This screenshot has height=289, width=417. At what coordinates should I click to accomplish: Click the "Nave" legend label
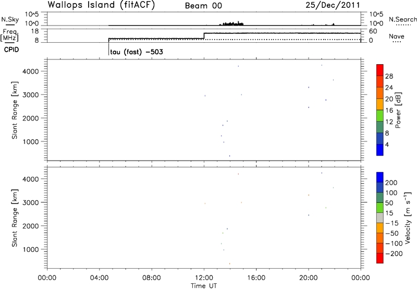coord(397,36)
